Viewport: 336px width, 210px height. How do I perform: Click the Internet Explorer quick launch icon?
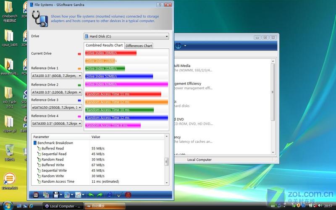click(x=31, y=206)
